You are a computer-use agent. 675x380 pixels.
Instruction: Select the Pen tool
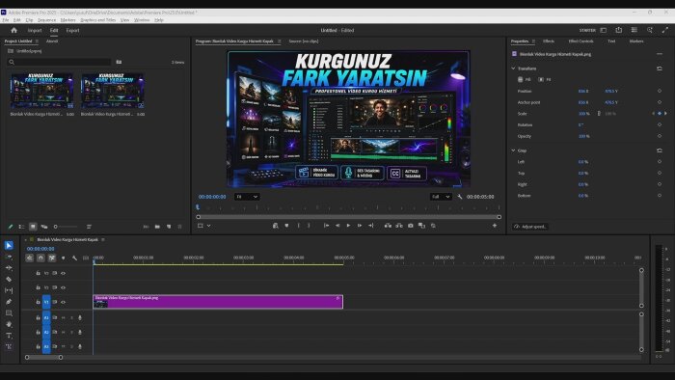click(x=9, y=302)
